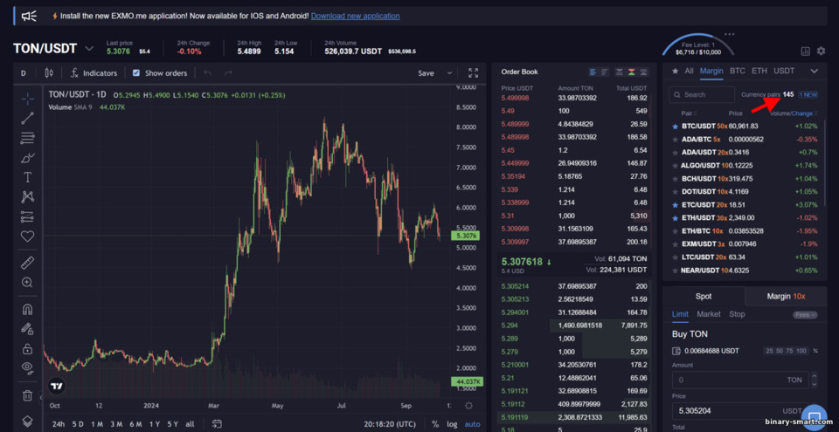Click the redo arrow
The width and height of the screenshot is (839, 432).
(x=228, y=73)
